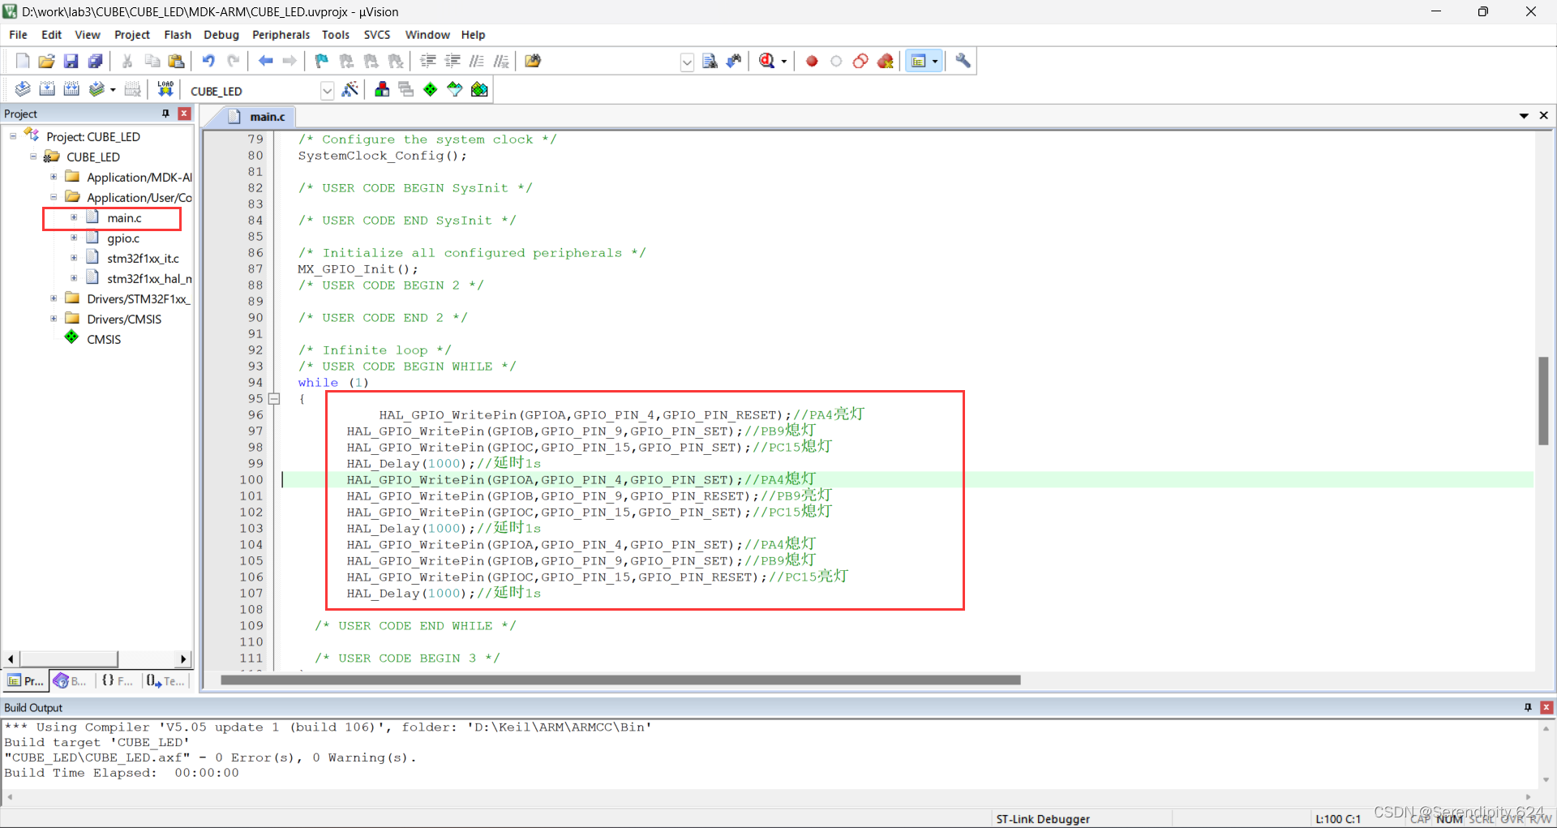Expand the Application/MDK-ARM folder

point(54,177)
